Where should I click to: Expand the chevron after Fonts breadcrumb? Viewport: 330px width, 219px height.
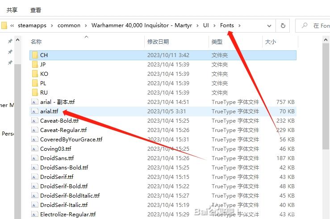[239, 25]
